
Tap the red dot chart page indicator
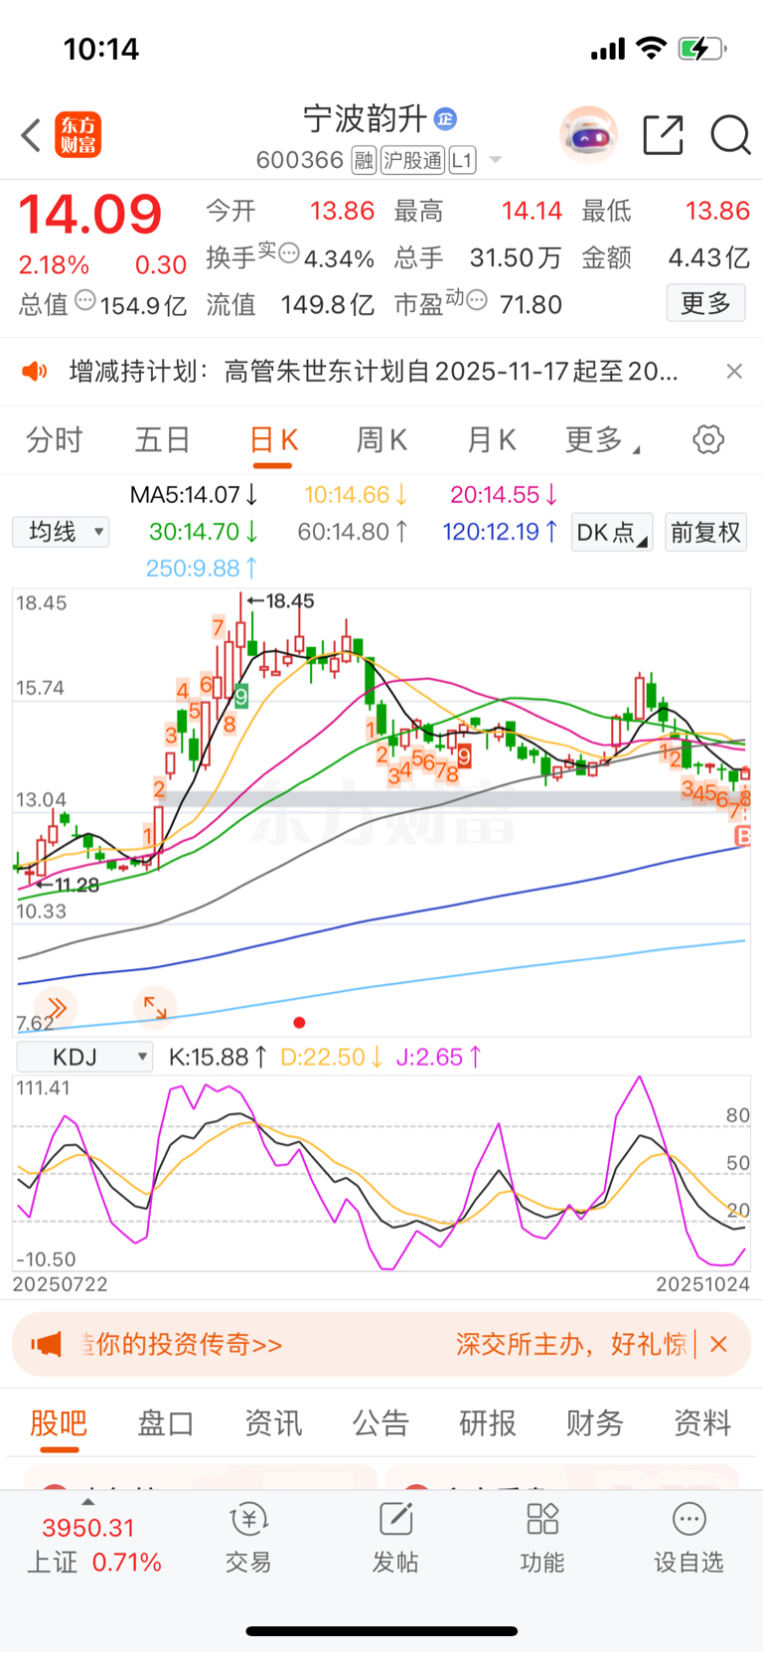[x=300, y=1022]
